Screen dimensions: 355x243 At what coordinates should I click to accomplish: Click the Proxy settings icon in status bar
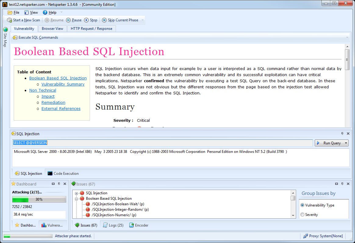coord(305,236)
